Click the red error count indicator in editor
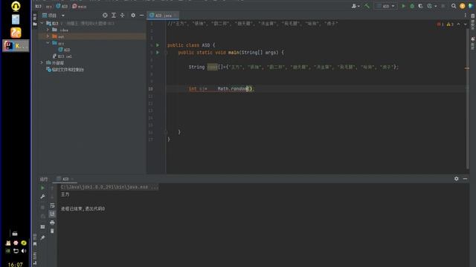476x267 pixels. click(x=440, y=24)
